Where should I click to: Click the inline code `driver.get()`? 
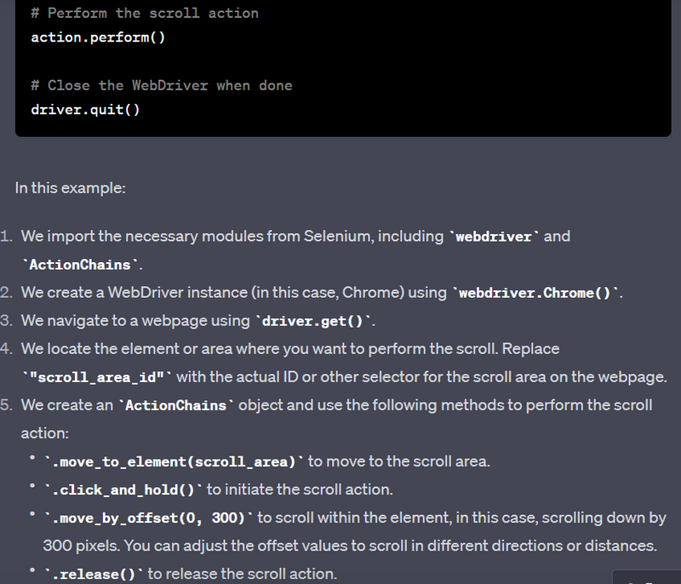click(x=312, y=321)
